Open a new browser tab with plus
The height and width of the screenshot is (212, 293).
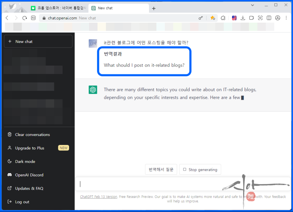point(154,8)
